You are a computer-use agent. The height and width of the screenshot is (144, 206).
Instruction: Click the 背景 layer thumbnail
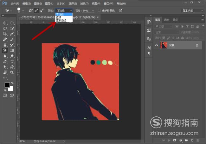[x=164, y=45]
